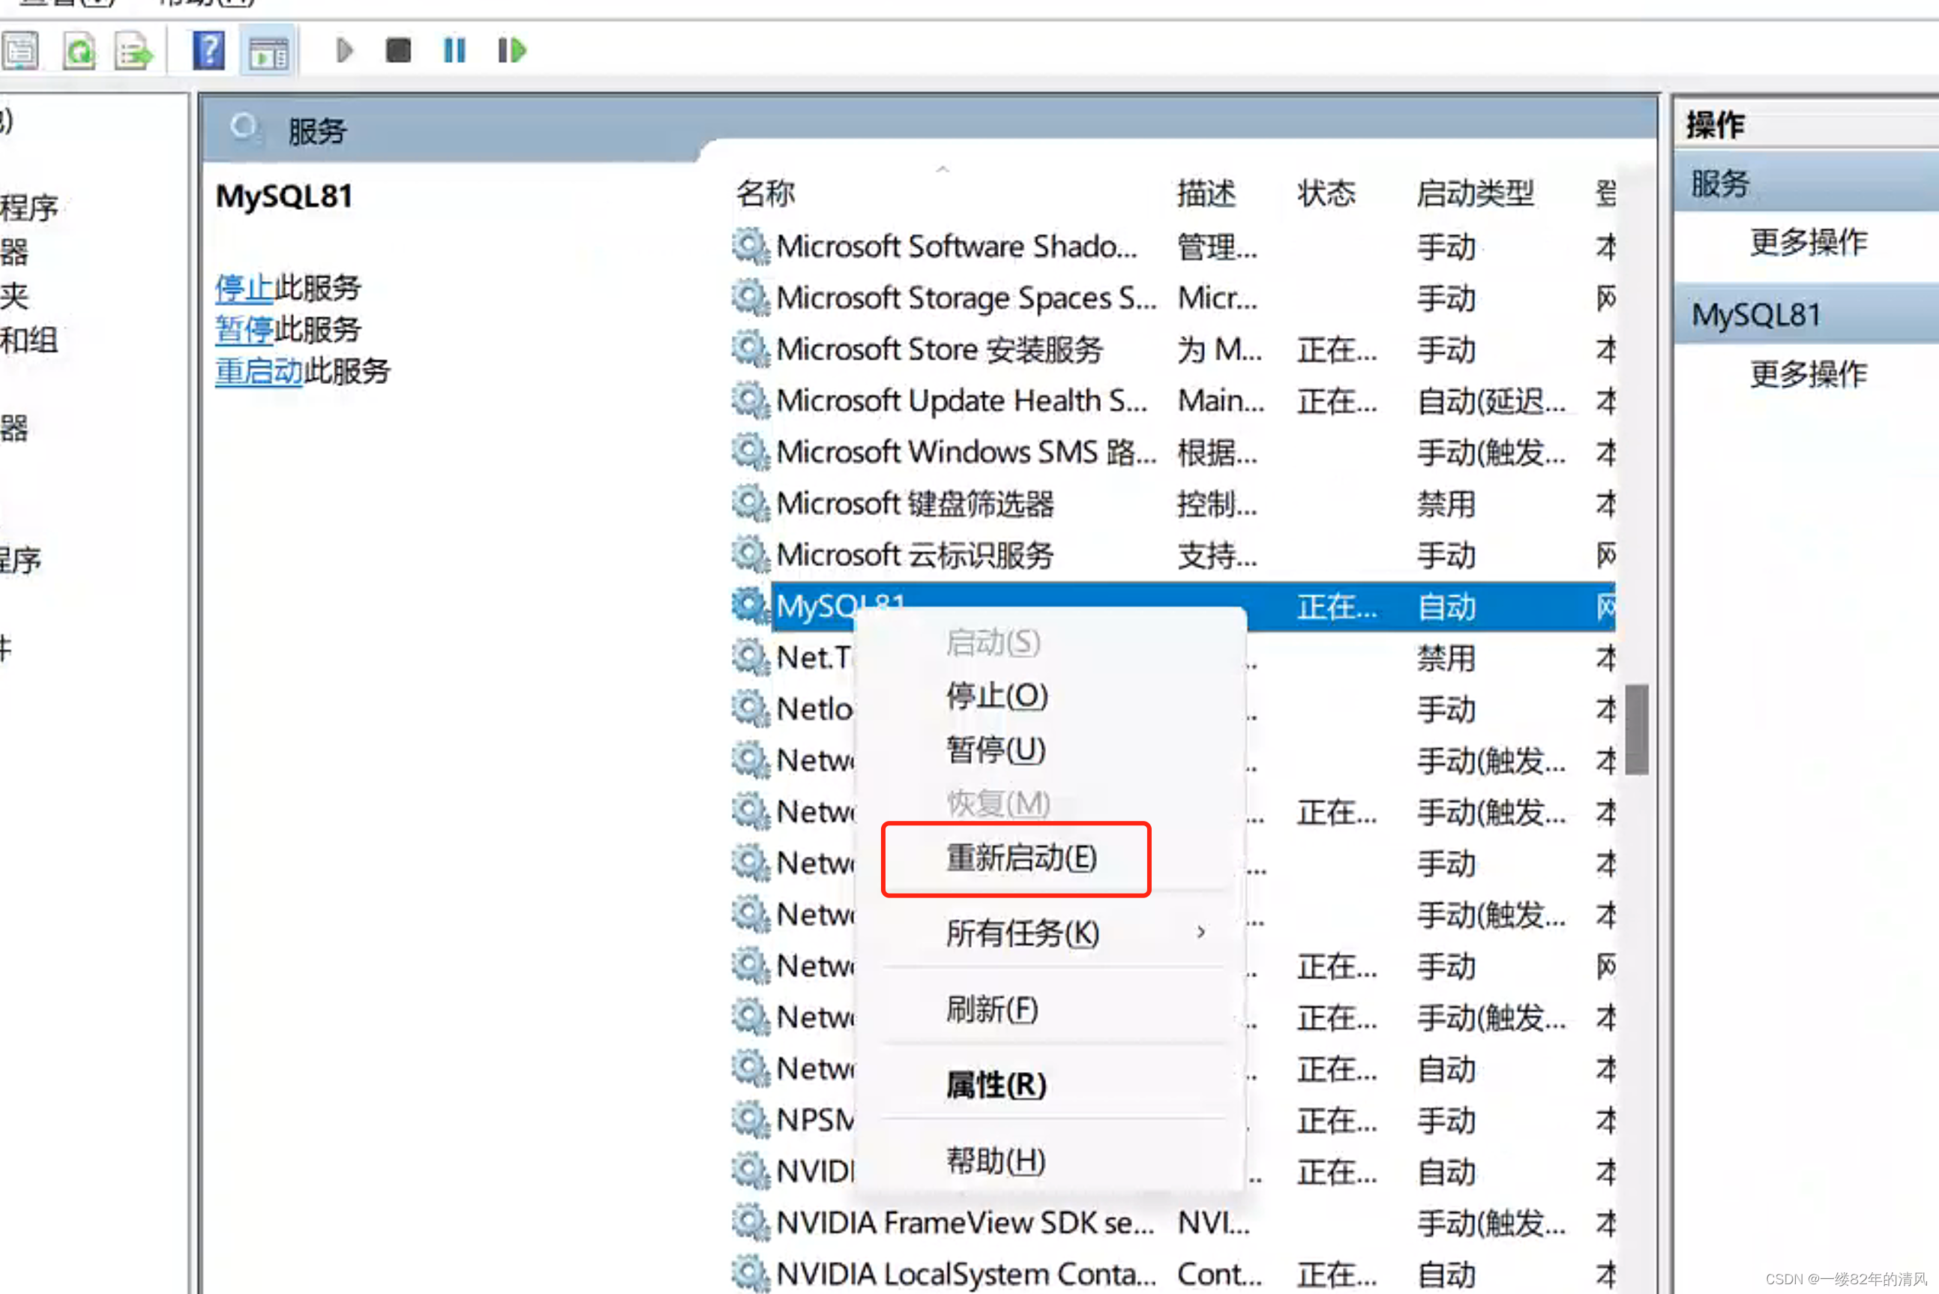Click 自动(延迟... startup type of Update Health
The height and width of the screenshot is (1294, 1939).
(x=1492, y=400)
